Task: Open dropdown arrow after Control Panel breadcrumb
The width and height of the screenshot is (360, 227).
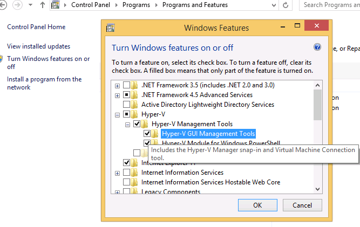Action: tap(117, 5)
